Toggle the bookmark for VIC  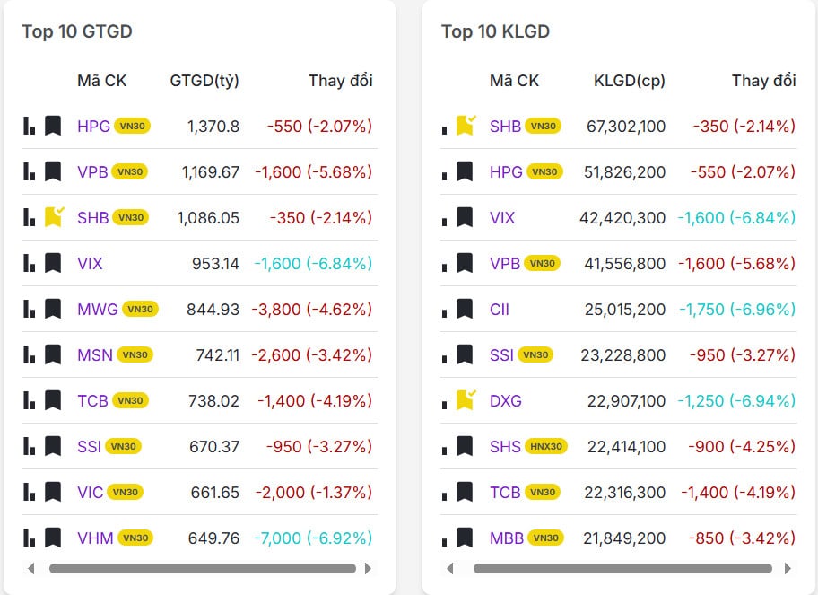[52, 492]
